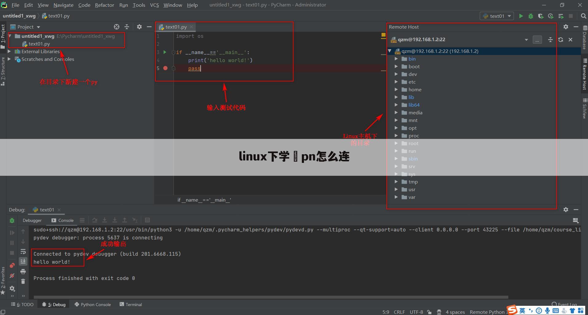Screen dimensions: 588x315
Task: Click the Pause Program debug button
Action: [x=12, y=243]
